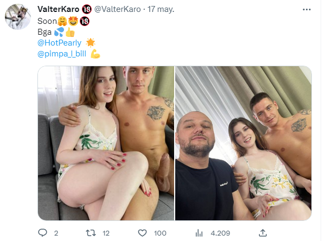Click the like count of 100

[160, 233]
